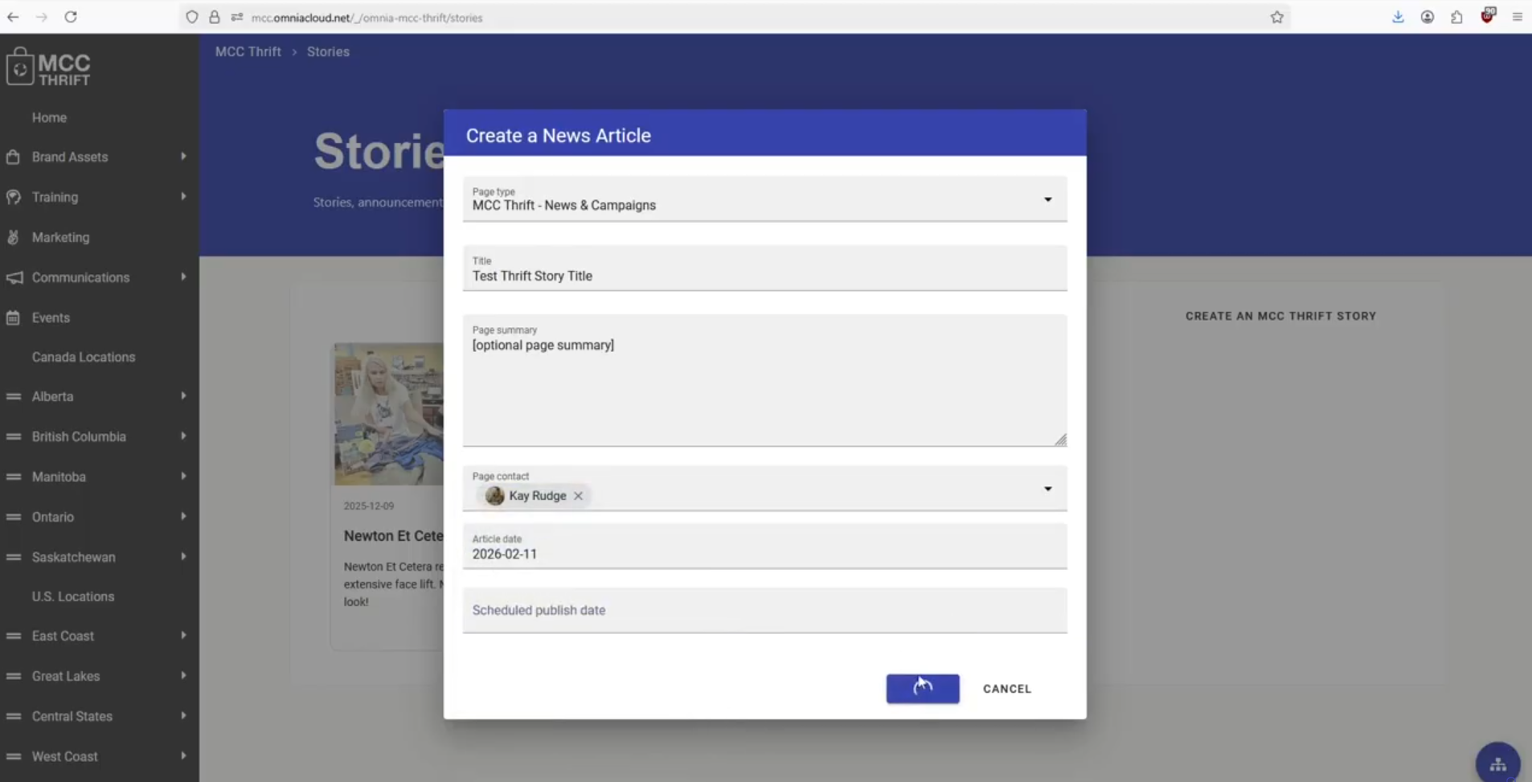Click the site permissions icon in address bar
This screenshot has height=782, width=1532.
(237, 17)
